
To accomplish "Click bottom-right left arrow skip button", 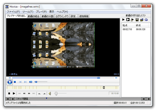I will 144,99.
